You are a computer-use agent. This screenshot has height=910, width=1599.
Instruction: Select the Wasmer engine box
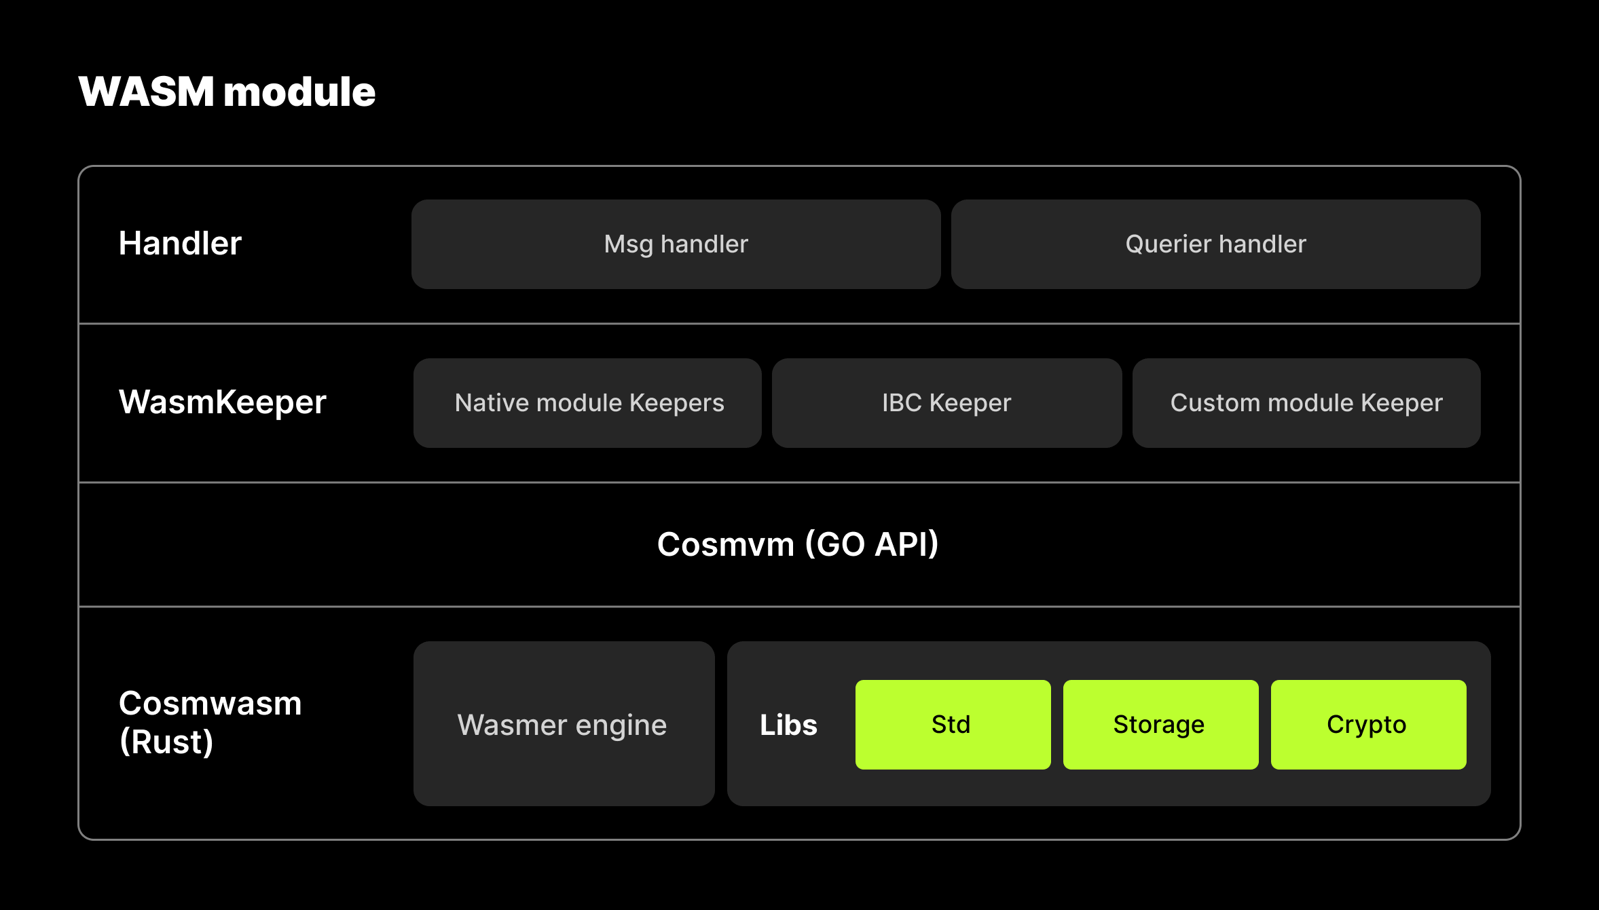click(x=564, y=724)
